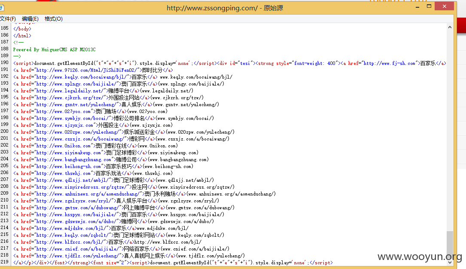Click the title bar URL text
This screenshot has height=269, width=466.
(x=212, y=8)
